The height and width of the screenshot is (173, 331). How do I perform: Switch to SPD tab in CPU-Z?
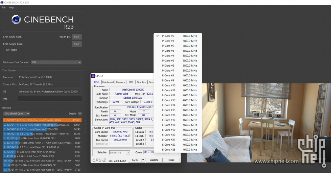(x=131, y=82)
